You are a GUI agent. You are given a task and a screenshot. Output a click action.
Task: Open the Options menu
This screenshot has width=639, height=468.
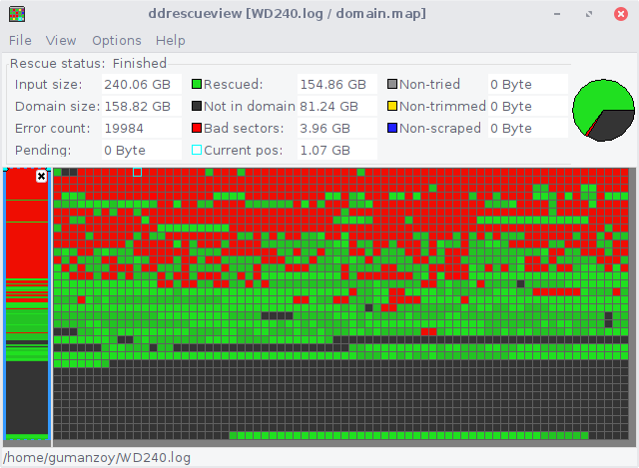[x=117, y=40]
